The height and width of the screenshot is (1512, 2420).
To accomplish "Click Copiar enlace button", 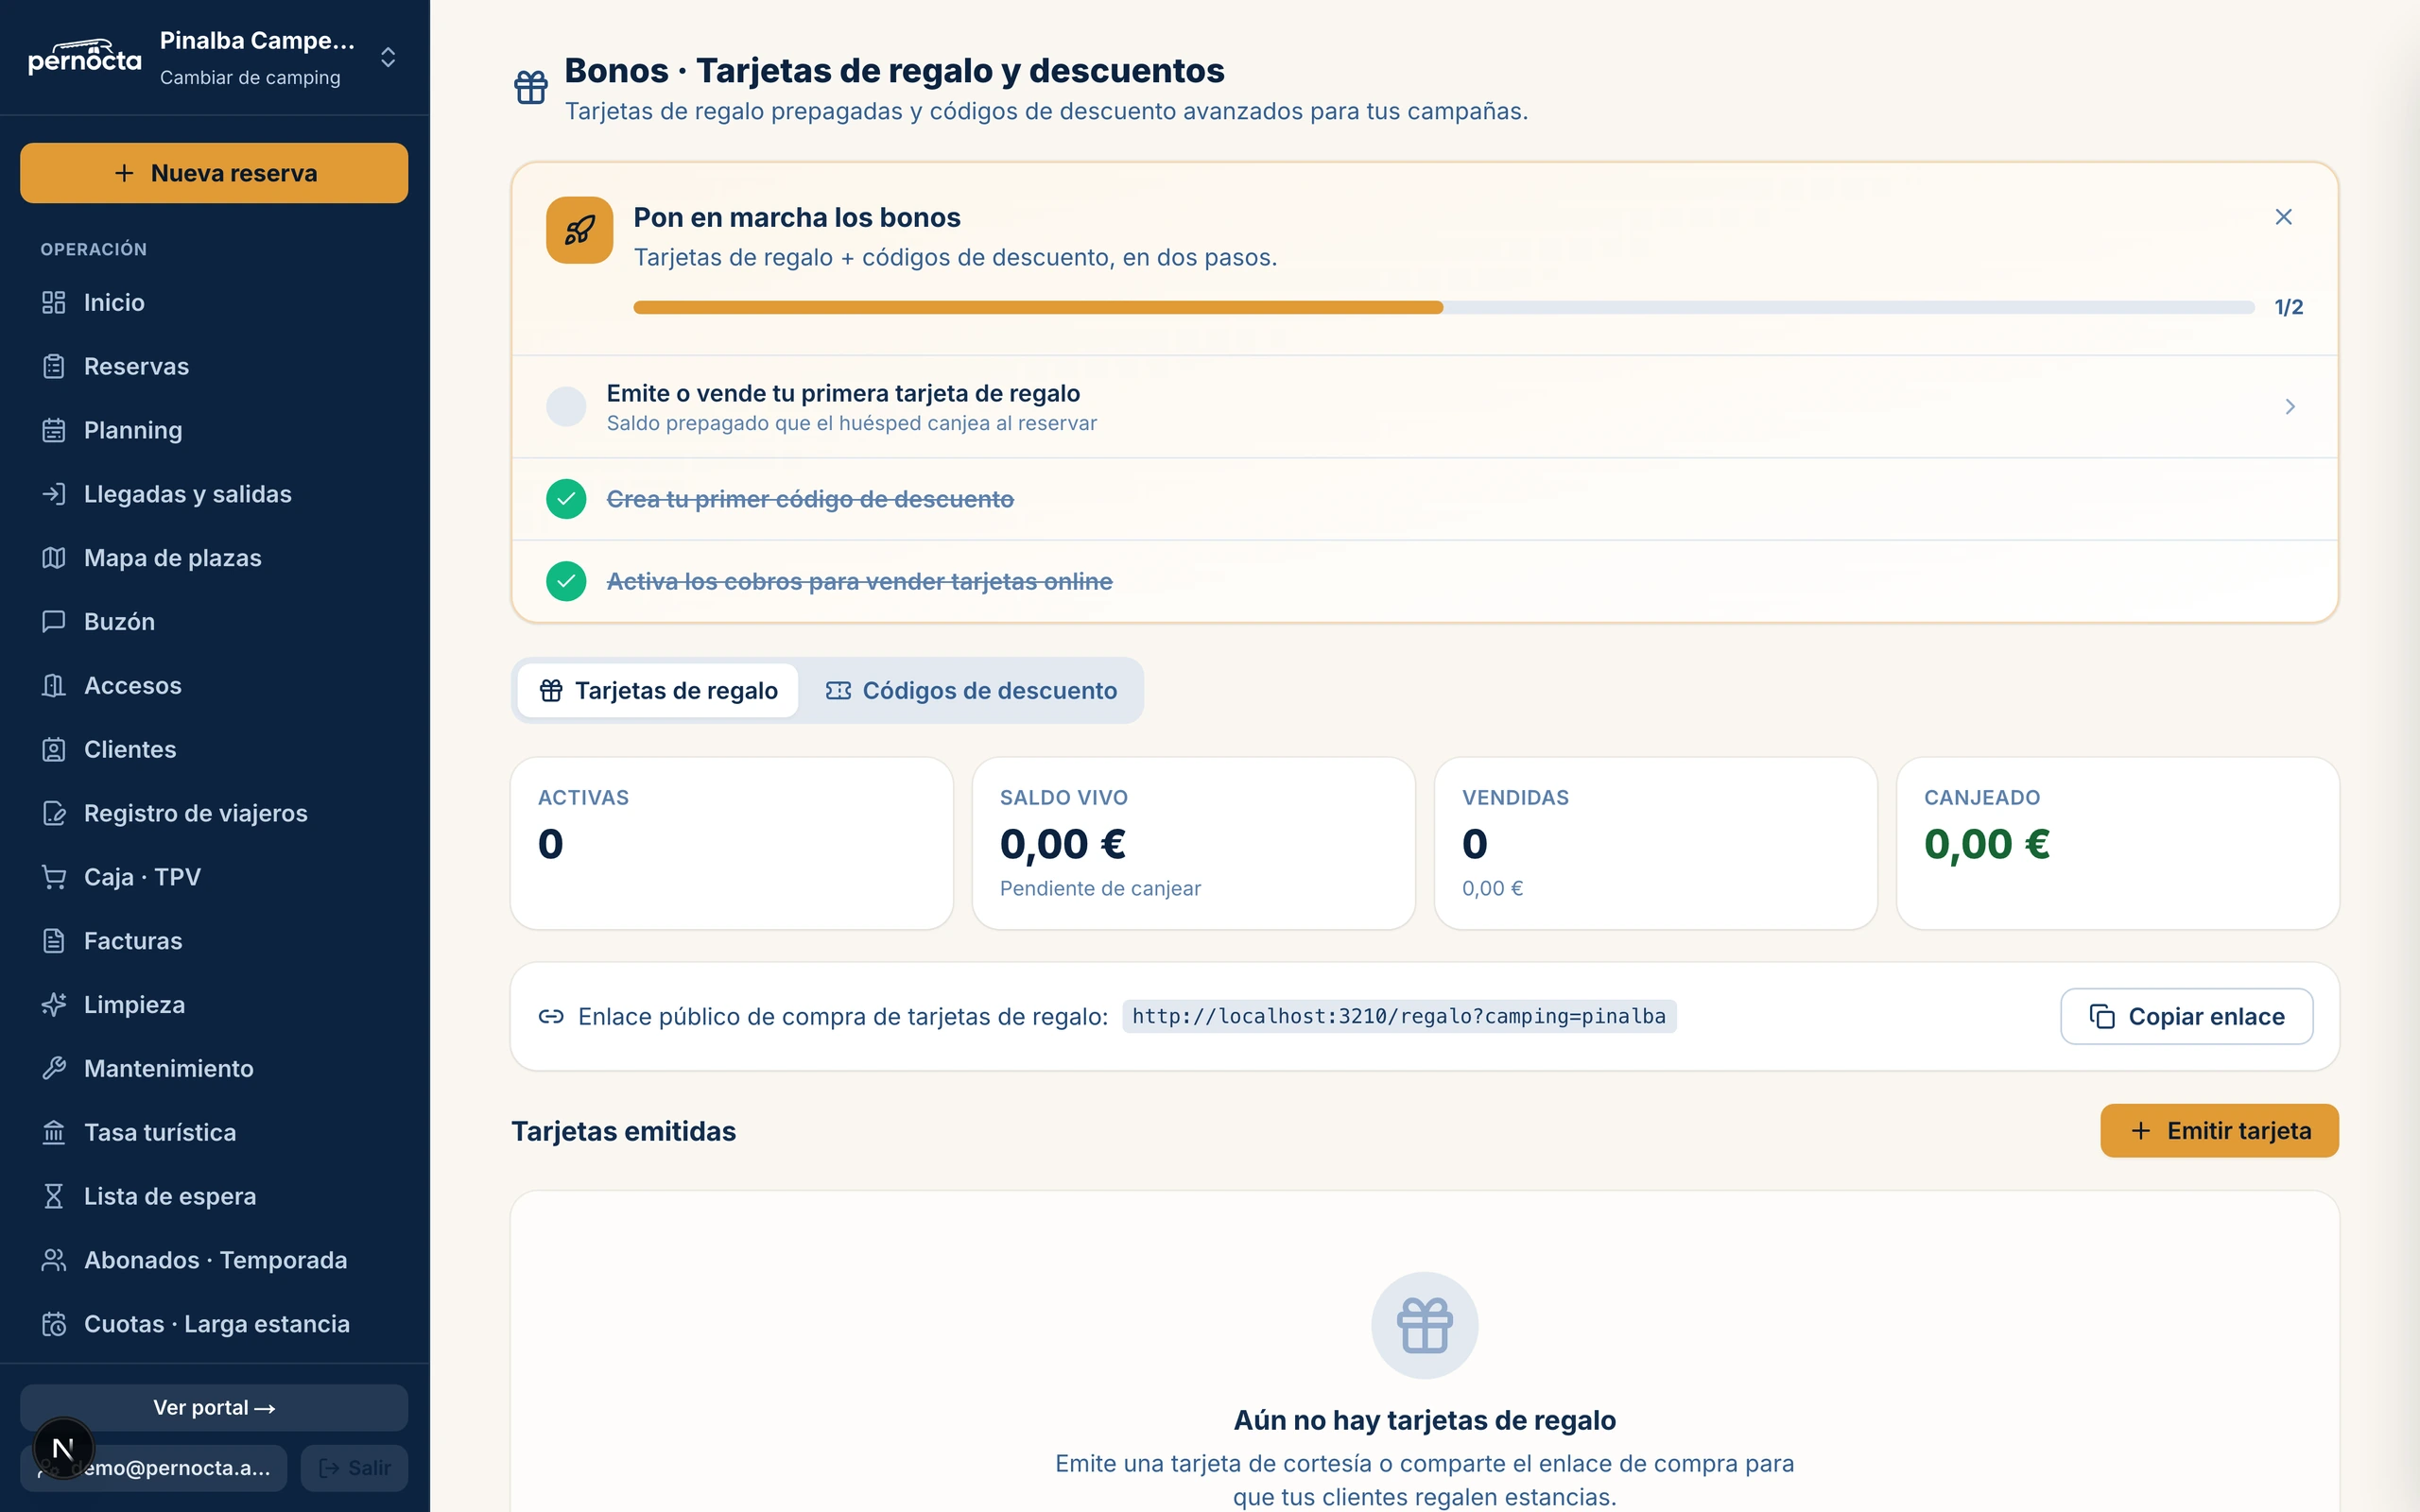I will pos(2186,1016).
